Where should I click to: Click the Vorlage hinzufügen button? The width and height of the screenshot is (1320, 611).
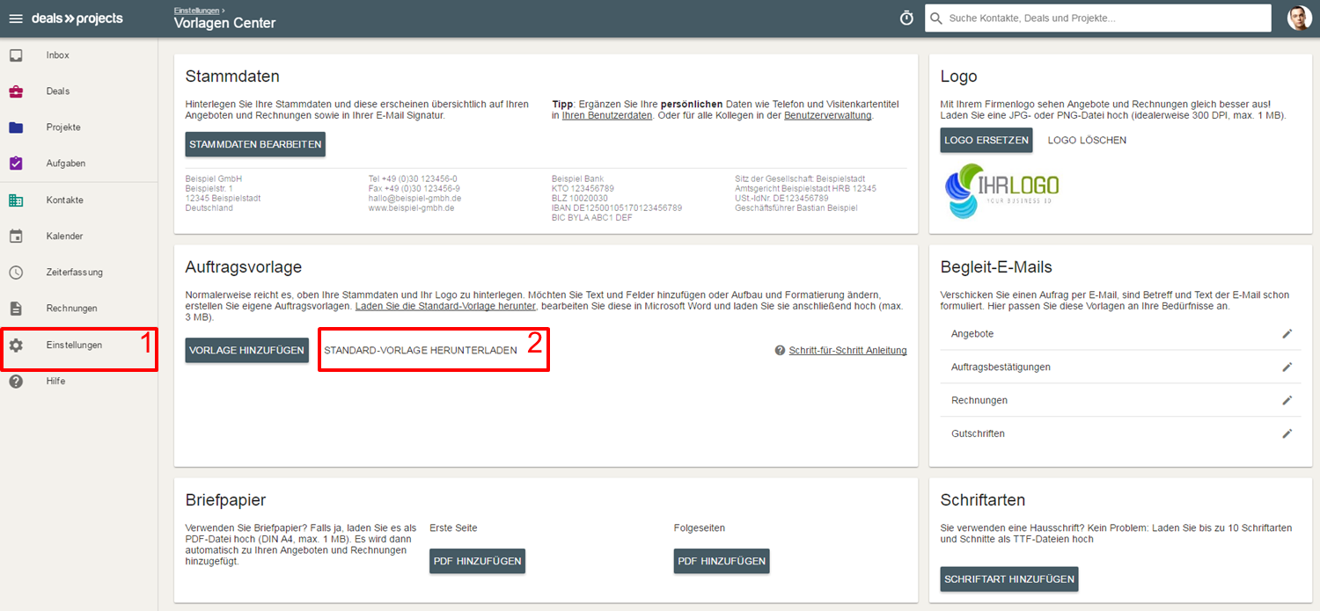coord(247,350)
